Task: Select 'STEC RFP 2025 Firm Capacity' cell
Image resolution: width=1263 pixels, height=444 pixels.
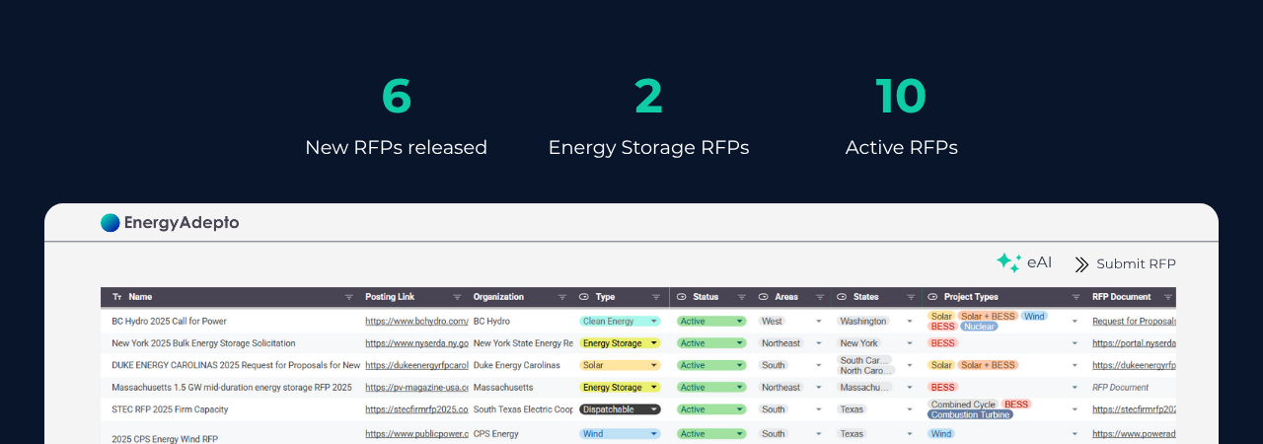Action: pyautogui.click(x=170, y=409)
